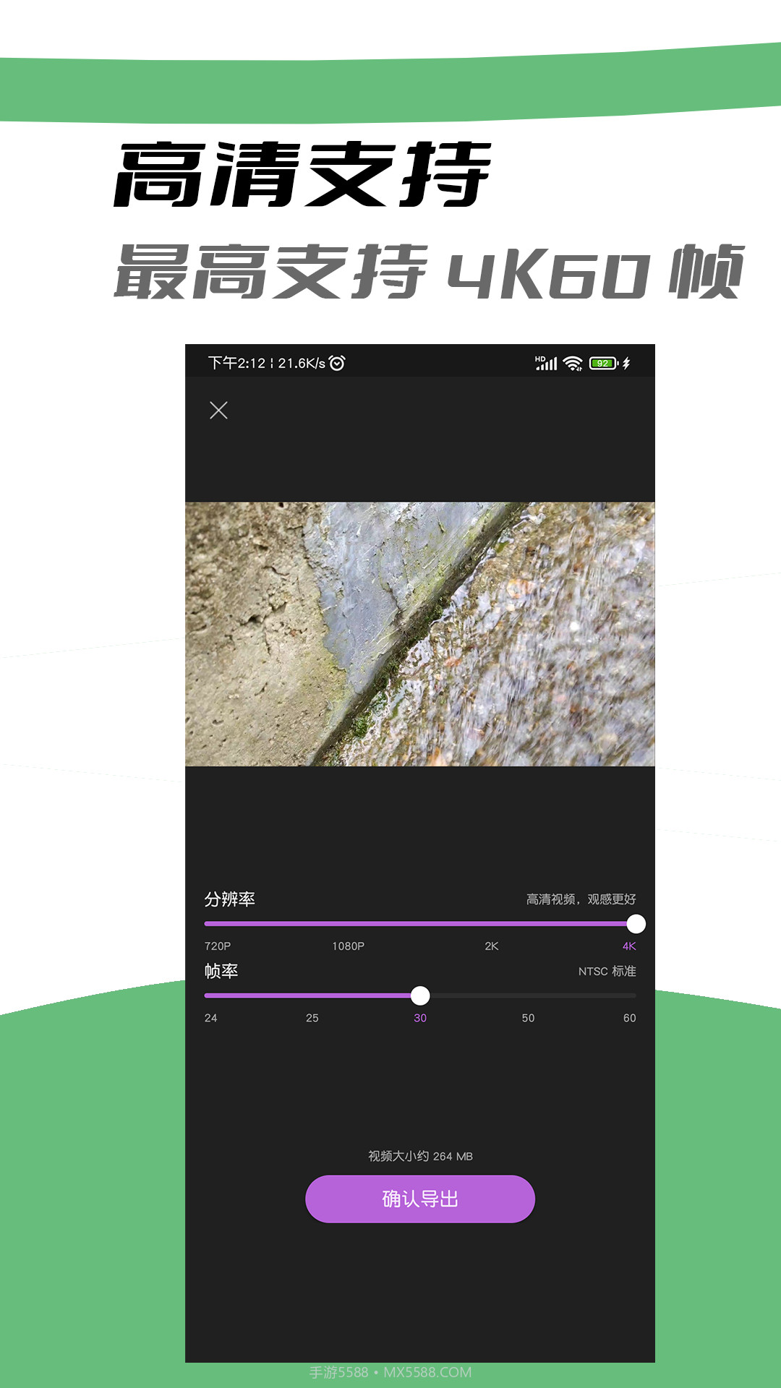Select 1080P resolution
Viewport: 781px width, 1388px height.
click(348, 946)
